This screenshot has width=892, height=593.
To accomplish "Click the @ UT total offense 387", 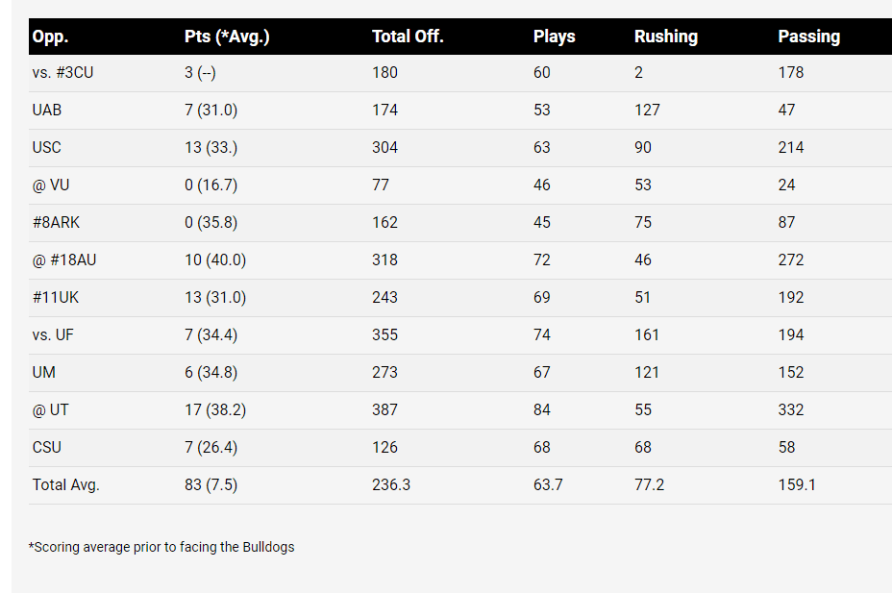I will pyautogui.click(x=385, y=410).
